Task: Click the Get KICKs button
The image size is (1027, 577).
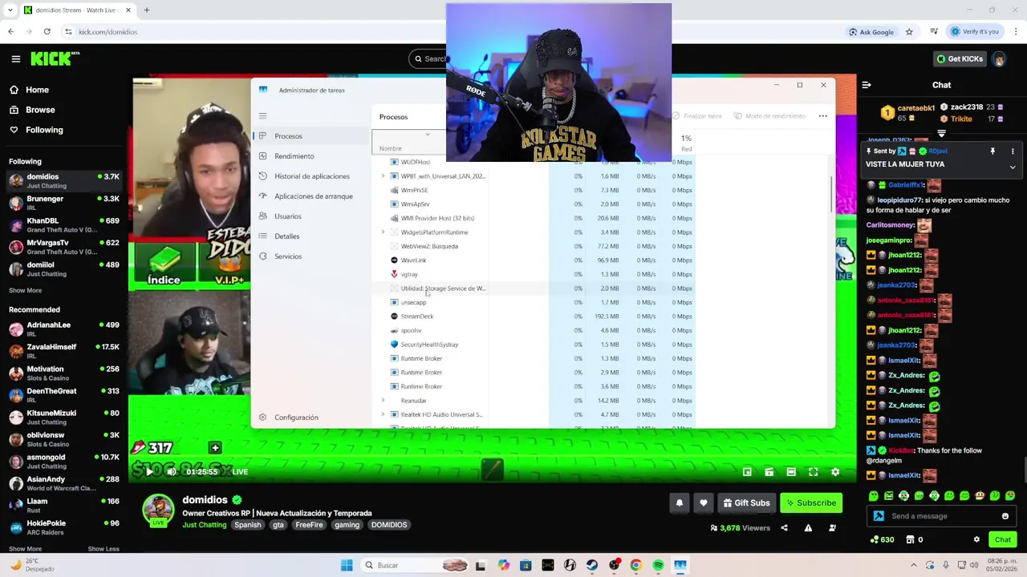Action: (x=960, y=59)
